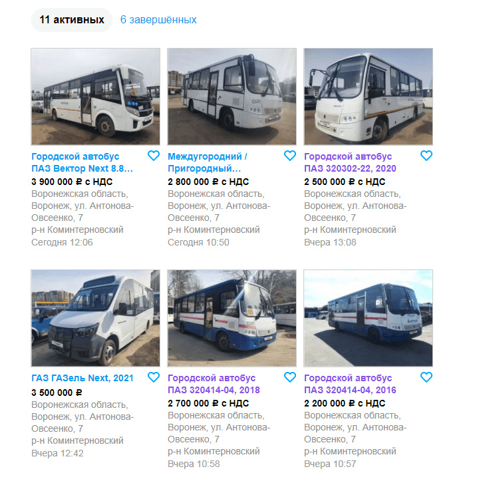Screen dimensions: 483x487
Task: View photo of ГАЗель Next minibus
Action: tap(95, 318)
